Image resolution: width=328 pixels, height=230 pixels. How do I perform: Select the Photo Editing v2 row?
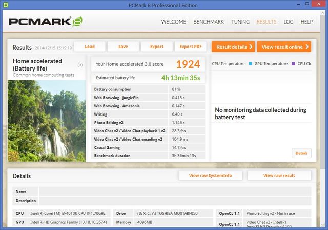click(148, 123)
